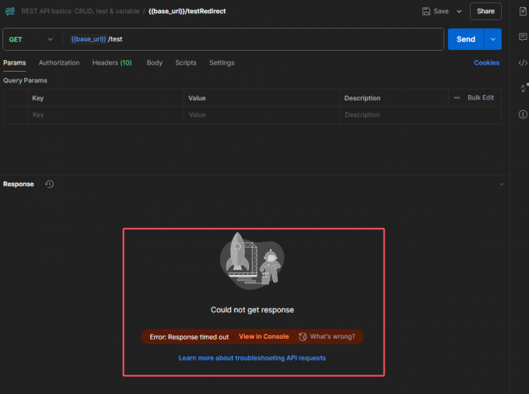Viewport: 529px width, 394px height.
Task: Expand the Save options arrow
Action: [459, 11]
